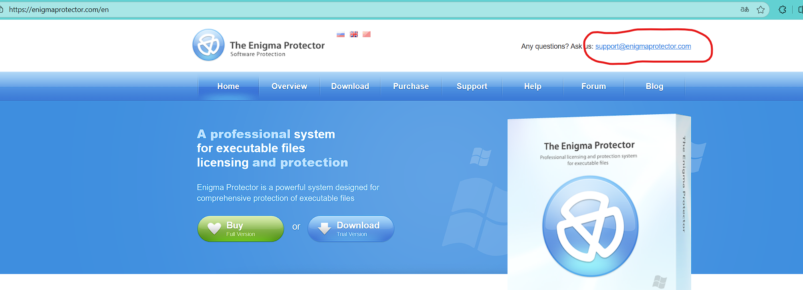Open the Support navigation item
803x290 pixels.
coord(472,86)
